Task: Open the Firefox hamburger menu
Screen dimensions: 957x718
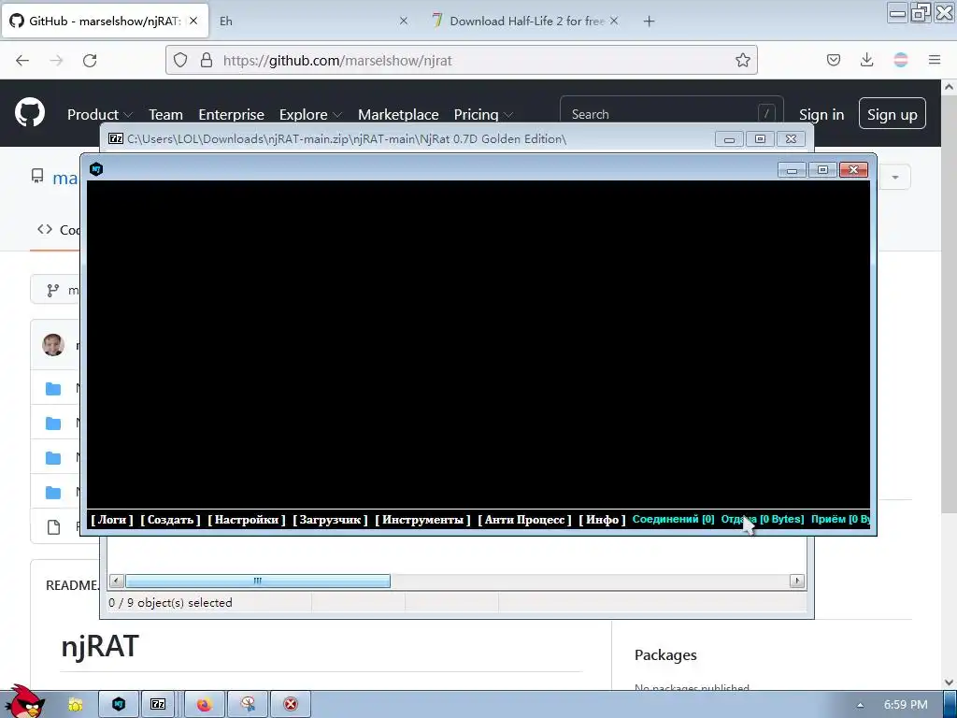Action: pos(935,60)
